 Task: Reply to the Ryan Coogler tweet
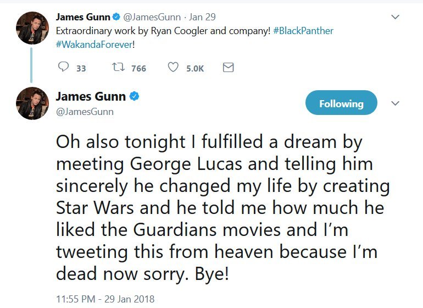click(64, 68)
